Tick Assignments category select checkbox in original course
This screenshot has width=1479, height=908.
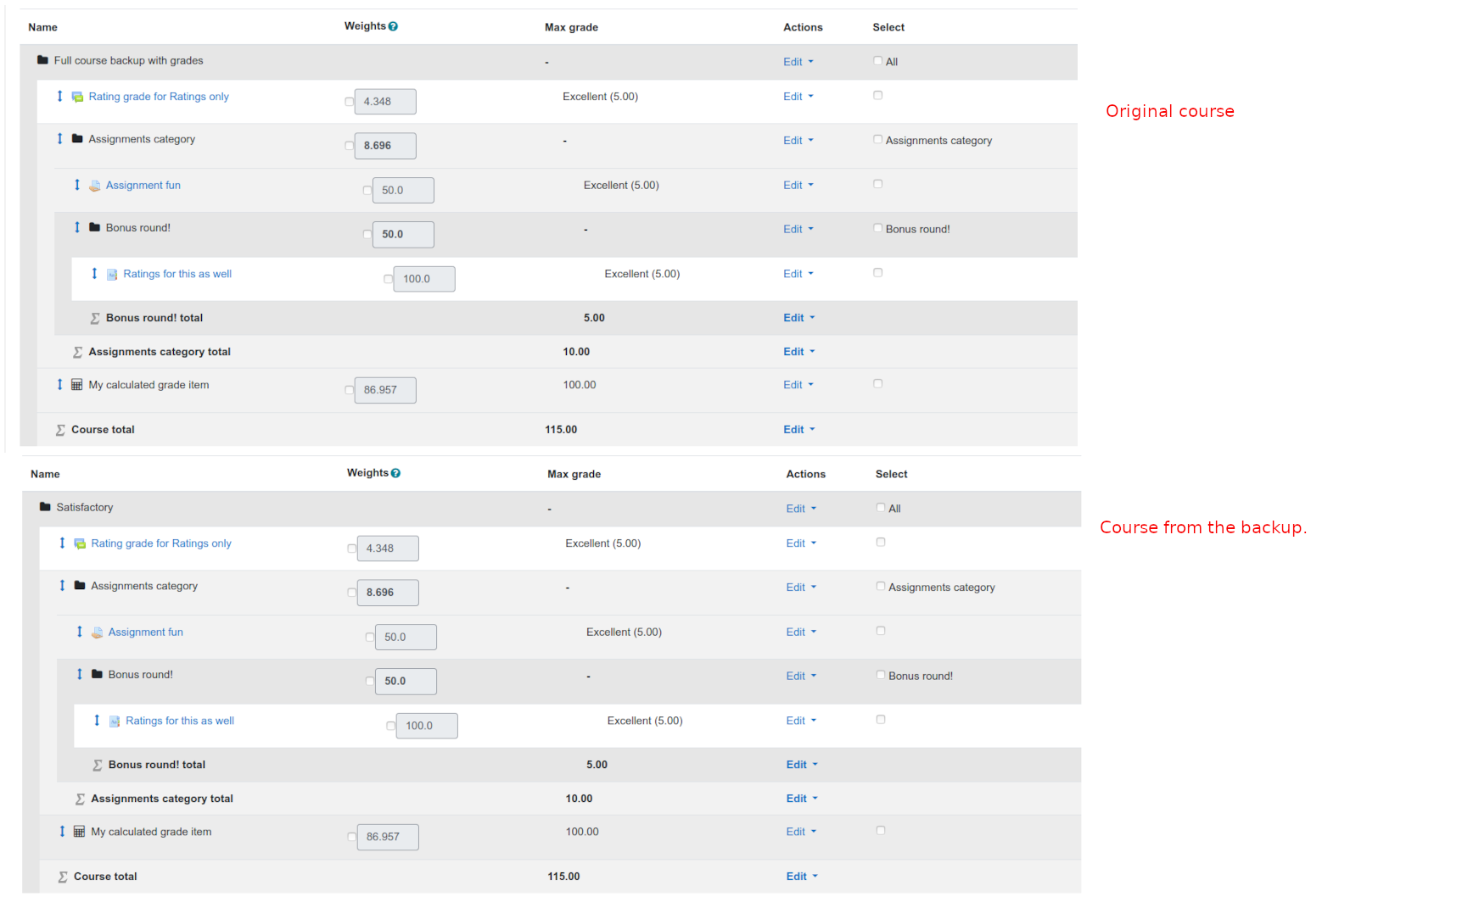coord(877,140)
